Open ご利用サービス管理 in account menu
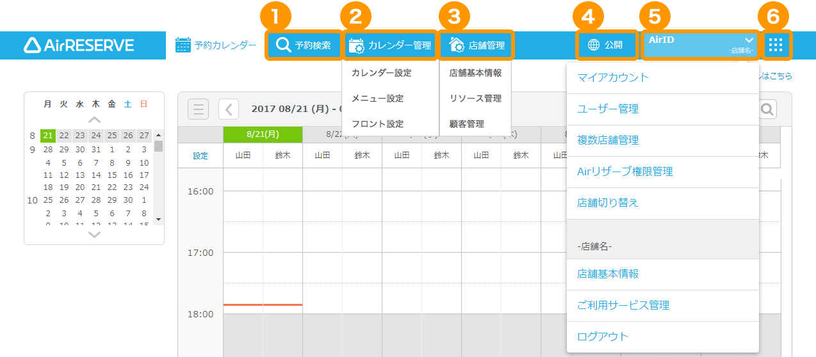Screen dimensions: 816x357 tap(663, 305)
